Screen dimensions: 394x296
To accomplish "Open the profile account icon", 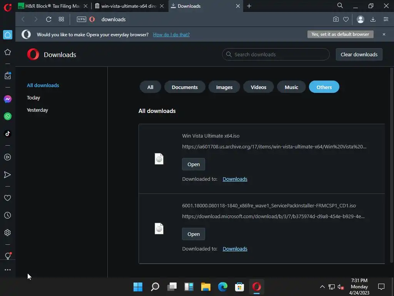I will point(360,19).
